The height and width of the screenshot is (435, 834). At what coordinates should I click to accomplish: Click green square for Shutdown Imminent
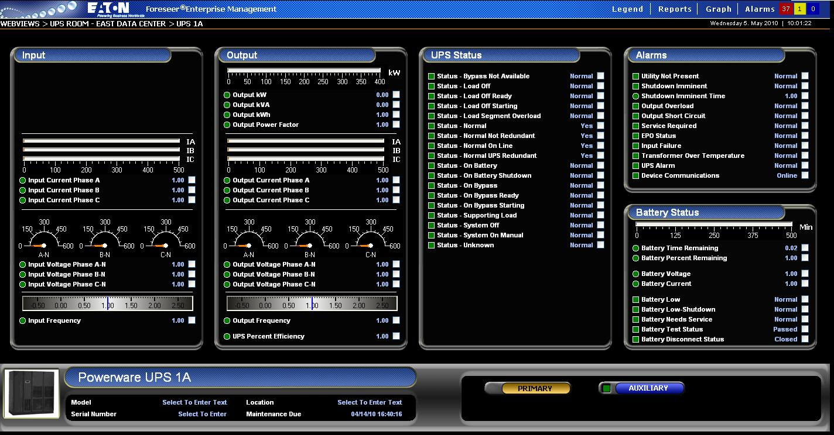coord(636,86)
